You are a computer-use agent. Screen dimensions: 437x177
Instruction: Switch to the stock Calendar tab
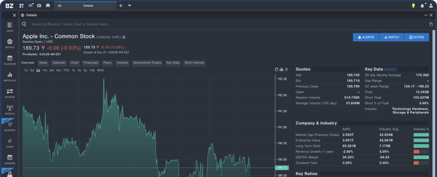coord(59,63)
